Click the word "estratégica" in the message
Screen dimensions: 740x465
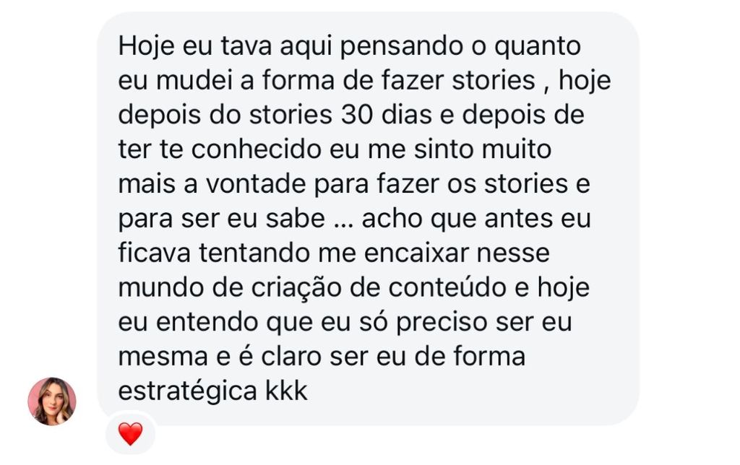point(188,391)
